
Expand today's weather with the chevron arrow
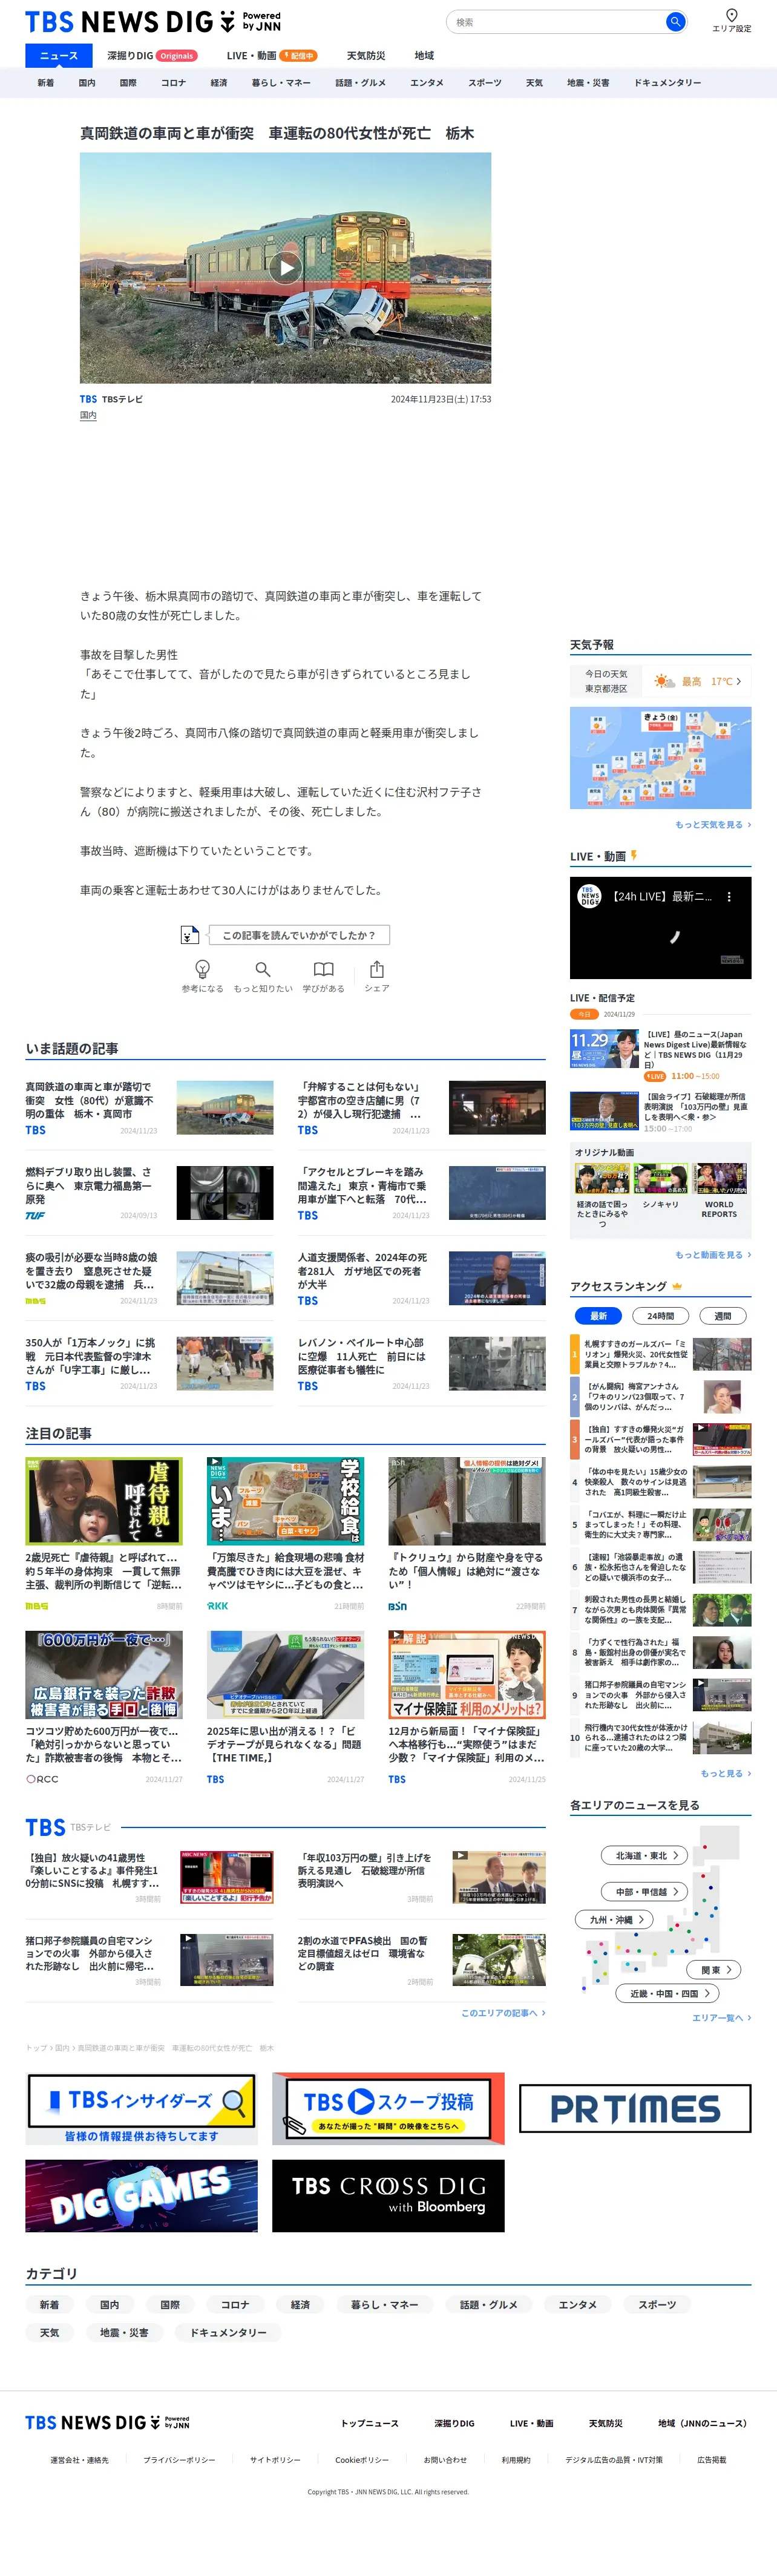pos(739,681)
